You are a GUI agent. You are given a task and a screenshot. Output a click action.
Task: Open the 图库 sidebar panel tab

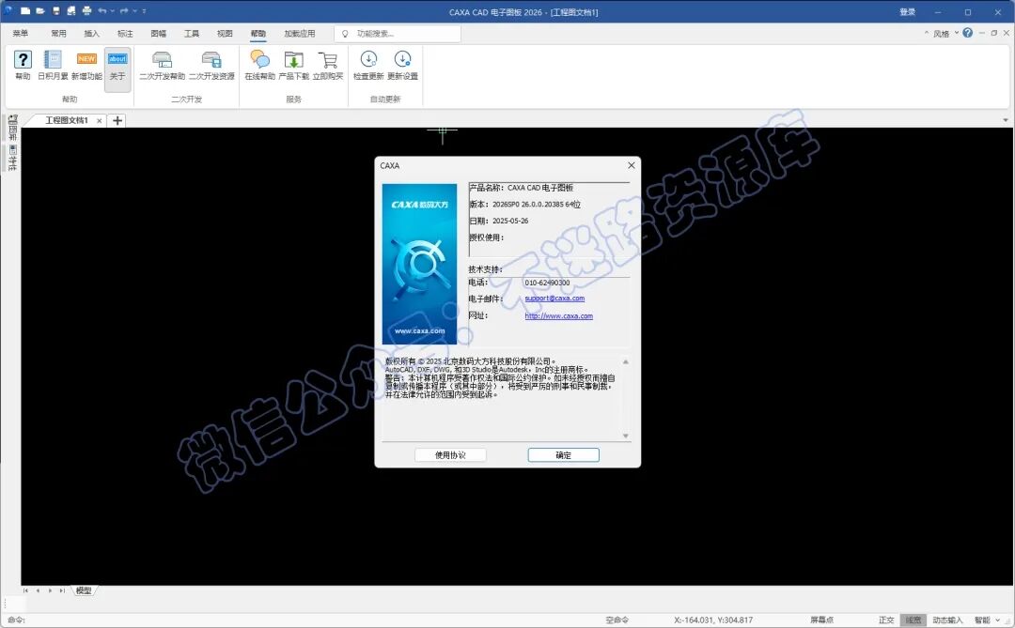click(11, 128)
